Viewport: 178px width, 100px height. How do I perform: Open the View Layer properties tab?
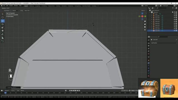(x=149, y=49)
